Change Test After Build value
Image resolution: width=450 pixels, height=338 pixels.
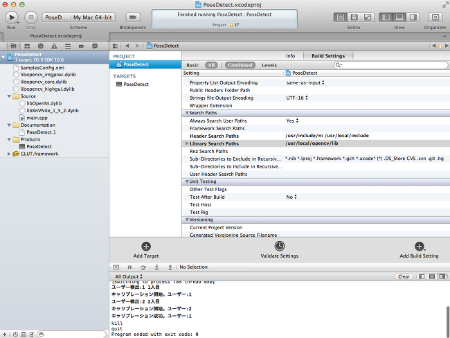(x=291, y=197)
